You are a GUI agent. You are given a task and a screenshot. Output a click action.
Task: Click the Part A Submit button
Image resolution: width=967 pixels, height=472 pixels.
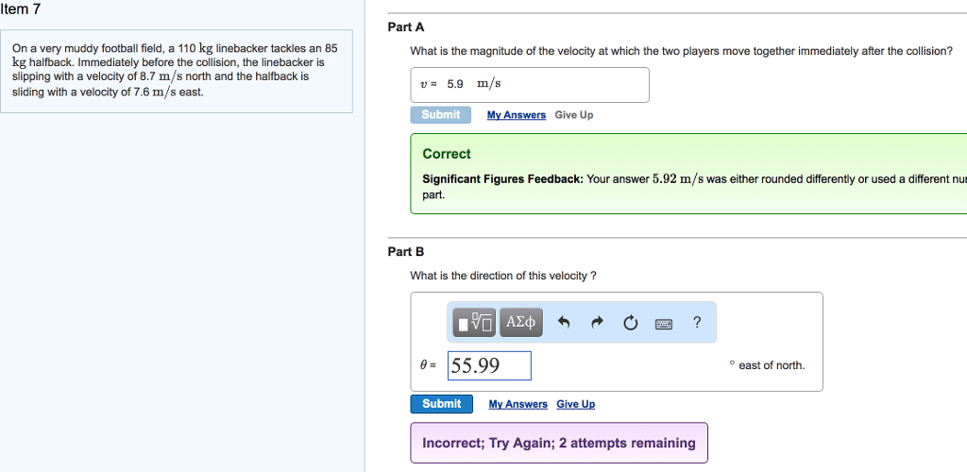(x=440, y=114)
